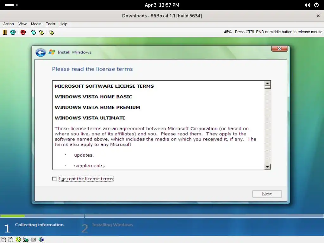This screenshot has width=324, height=243.
Task: Open the GNOME power menu icon
Action: (316, 5)
